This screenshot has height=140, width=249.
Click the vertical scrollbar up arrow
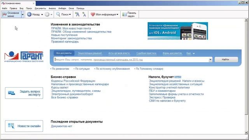pyautogui.click(x=246, y=20)
